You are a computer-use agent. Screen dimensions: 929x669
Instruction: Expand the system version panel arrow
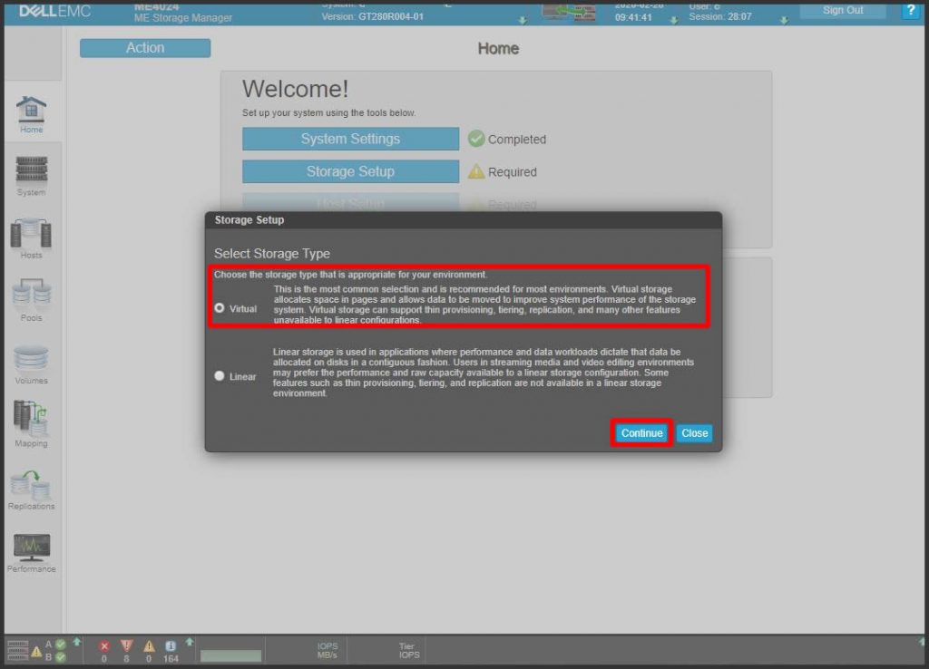pos(522,20)
